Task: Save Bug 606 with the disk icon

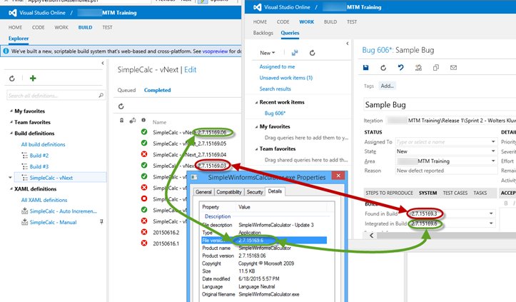Action: coord(365,68)
